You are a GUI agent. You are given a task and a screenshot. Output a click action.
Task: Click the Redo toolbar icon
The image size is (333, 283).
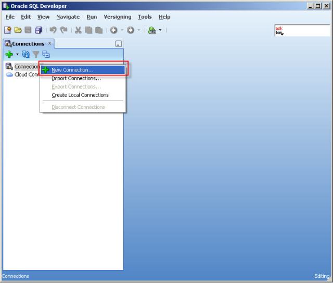[63, 30]
